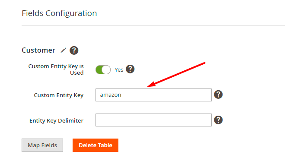This screenshot has width=296, height=161.
Task: Click the Custom Entity Key is Used label
Action: 56,69
